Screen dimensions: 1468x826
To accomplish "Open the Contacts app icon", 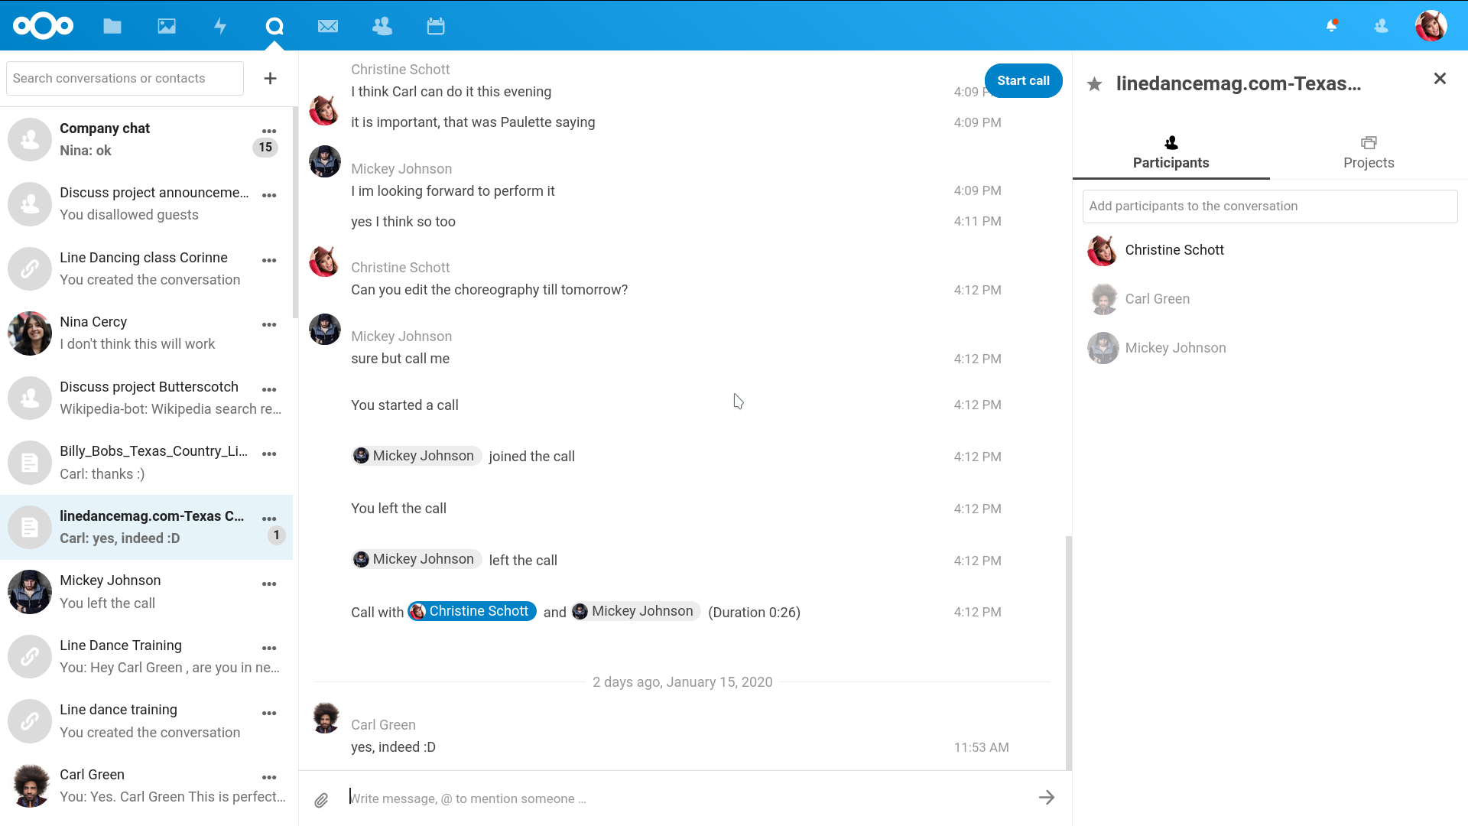I will (x=382, y=25).
